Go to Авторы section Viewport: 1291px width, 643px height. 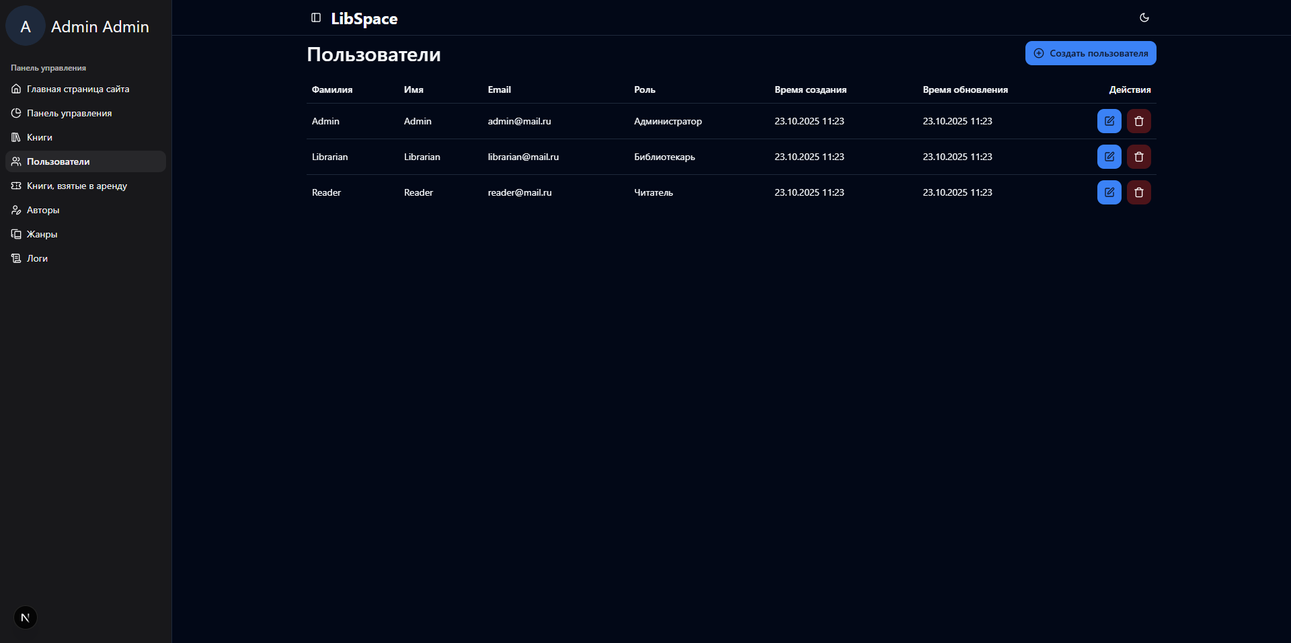(43, 210)
